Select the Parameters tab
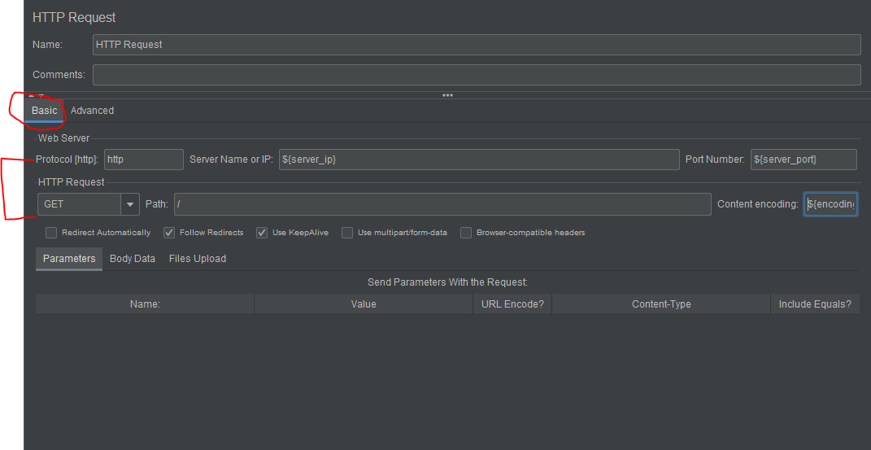The width and height of the screenshot is (871, 450). tap(69, 259)
